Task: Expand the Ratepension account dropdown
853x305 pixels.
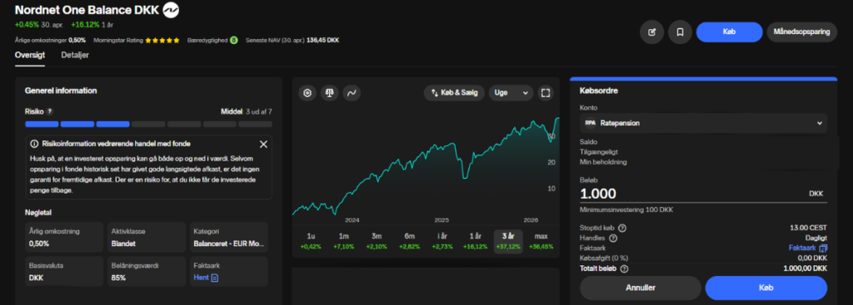Action: 703,123
